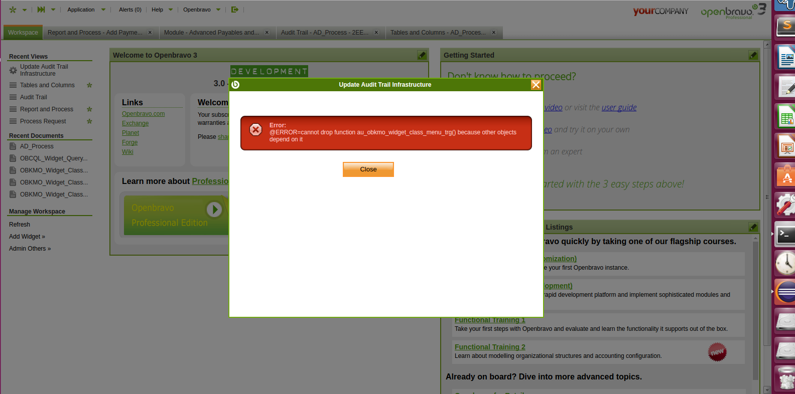
Task: Click edit pencil icon on Getting Started widget
Action: tap(753, 55)
